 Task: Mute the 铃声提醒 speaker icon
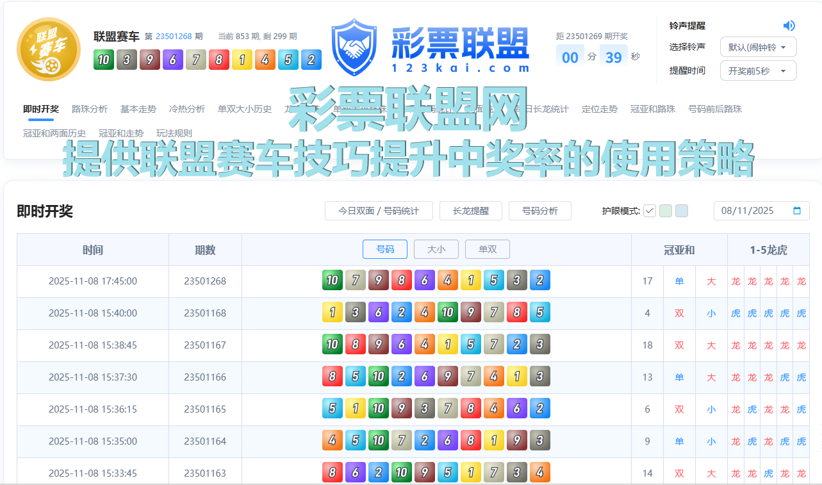click(x=789, y=25)
